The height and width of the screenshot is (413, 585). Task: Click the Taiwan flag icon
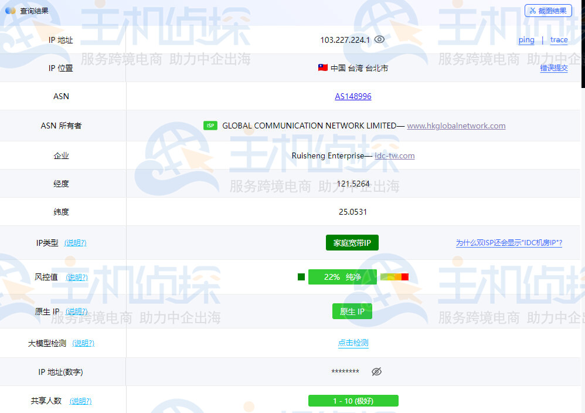click(x=322, y=68)
